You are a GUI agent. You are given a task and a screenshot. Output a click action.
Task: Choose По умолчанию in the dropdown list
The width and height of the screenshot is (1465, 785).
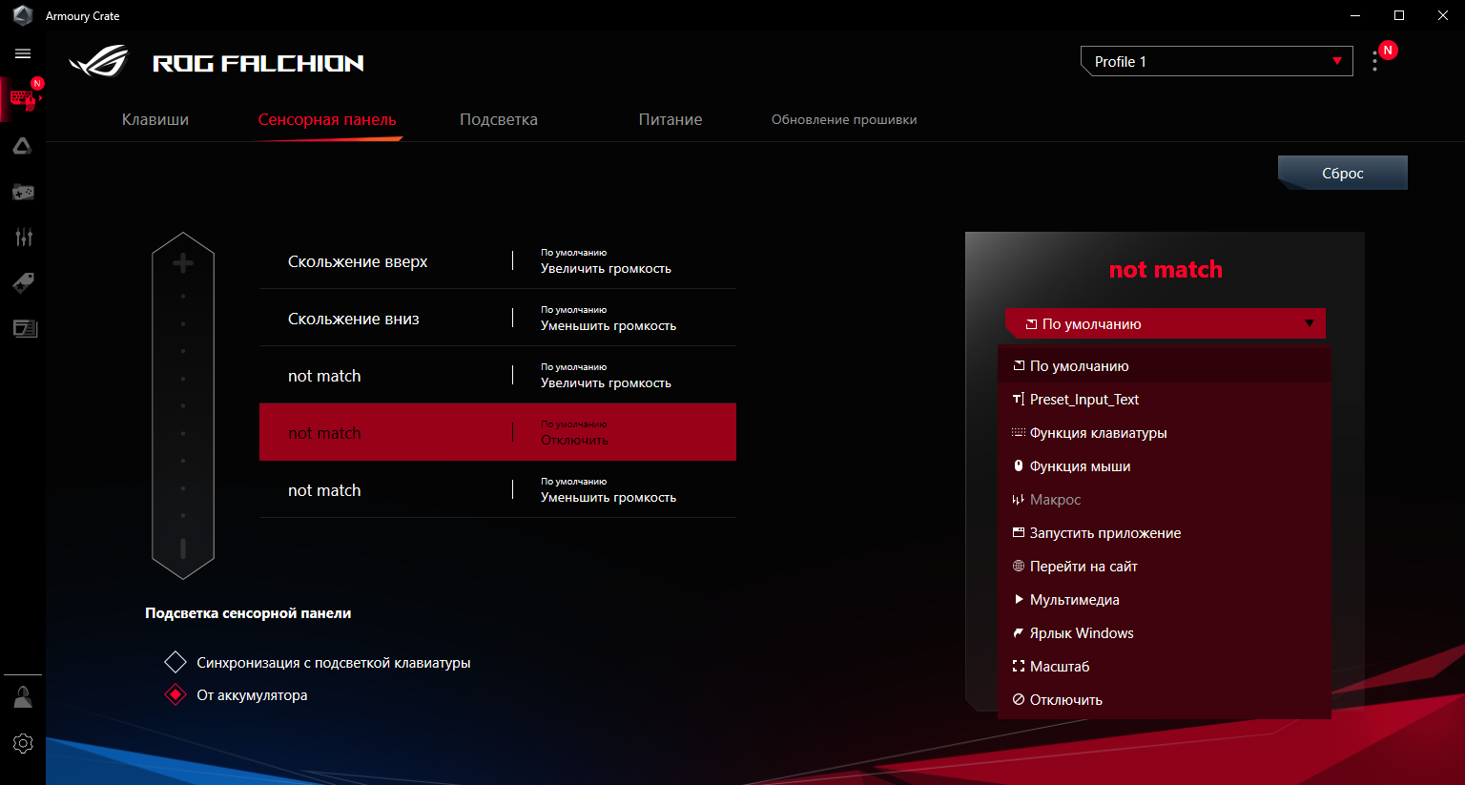1164,365
